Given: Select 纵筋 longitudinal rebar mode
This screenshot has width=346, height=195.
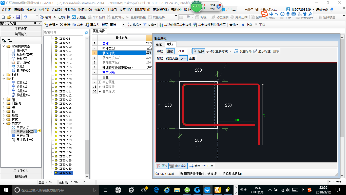Looking at the screenshot, I should (x=160, y=51).
